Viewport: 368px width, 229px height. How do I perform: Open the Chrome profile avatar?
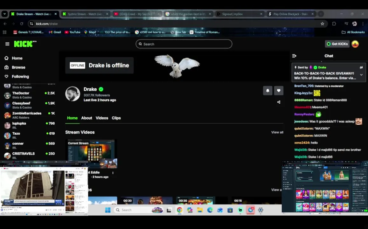coord(354,24)
